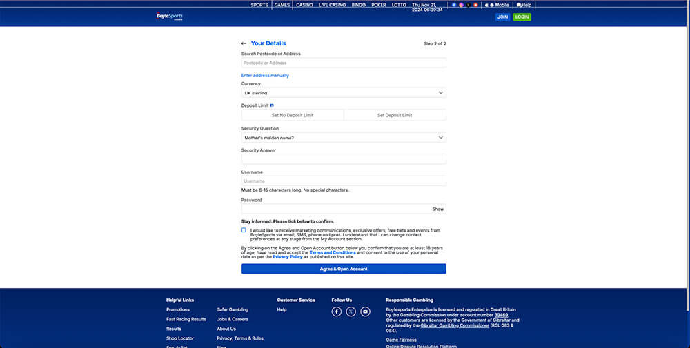Open the CASINO menu item
Viewport: 690px width, 348px height.
coord(304,5)
